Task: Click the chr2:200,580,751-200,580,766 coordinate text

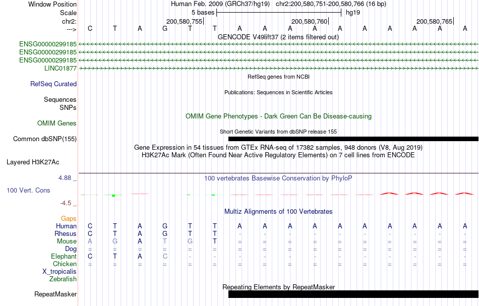Action: (x=331, y=4)
